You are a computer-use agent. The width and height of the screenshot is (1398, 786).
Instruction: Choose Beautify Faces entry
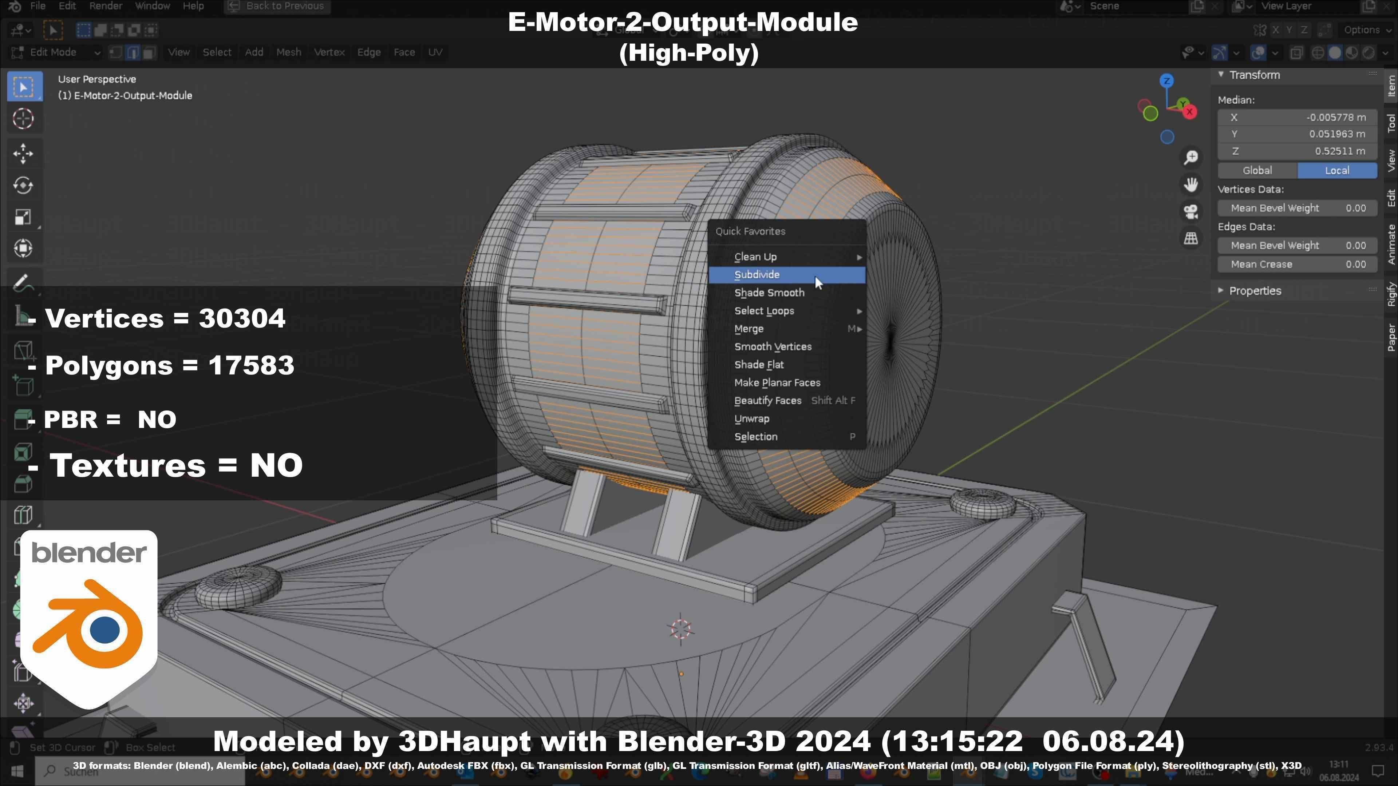pyautogui.click(x=787, y=400)
